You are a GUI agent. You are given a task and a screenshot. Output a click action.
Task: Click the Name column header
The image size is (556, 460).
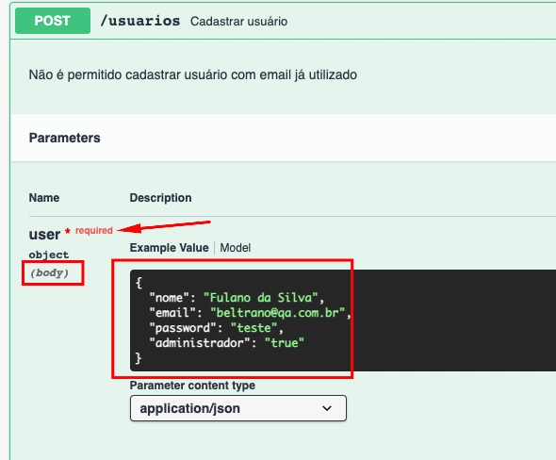coord(44,198)
